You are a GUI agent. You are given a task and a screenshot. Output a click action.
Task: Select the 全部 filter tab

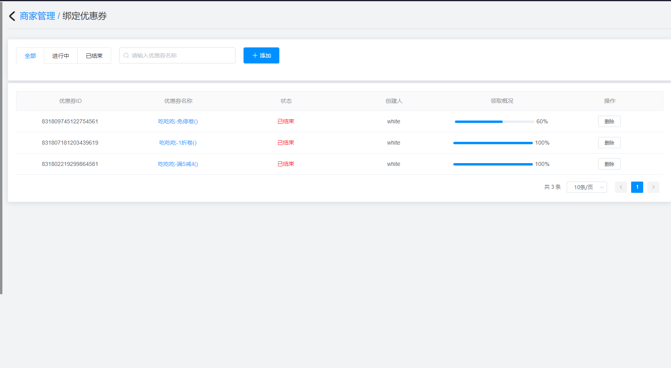[30, 56]
